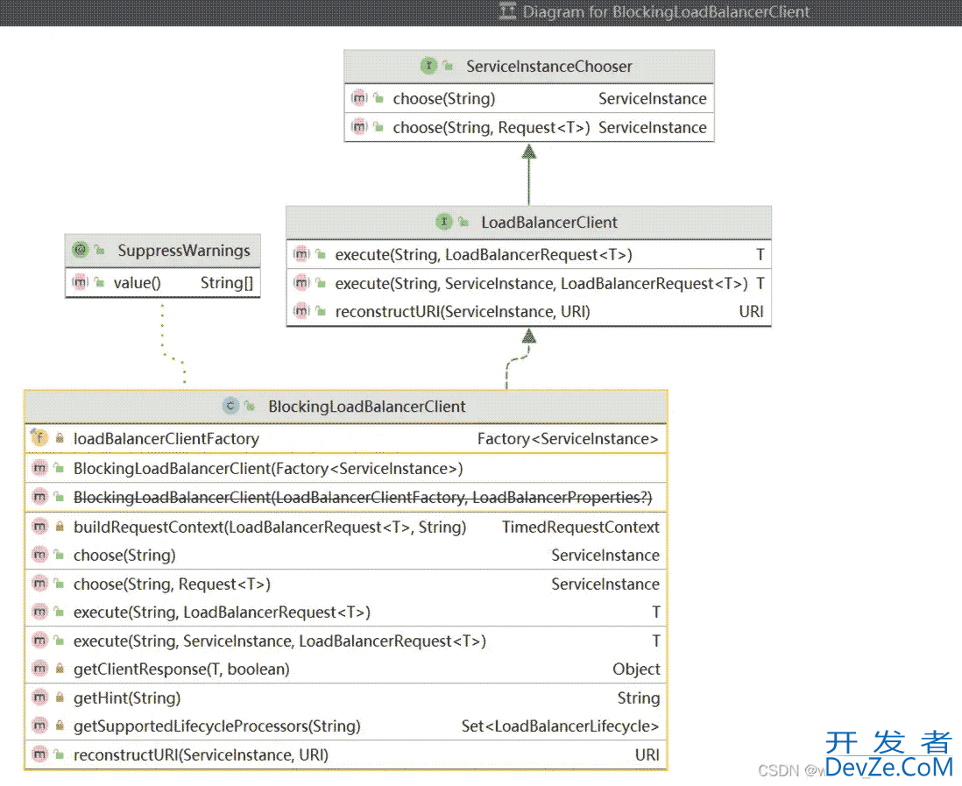The image size is (962, 786).
Task: Click method icon of two-argument execute in BlockingLoadBalancerClient
Action: click(x=39, y=612)
